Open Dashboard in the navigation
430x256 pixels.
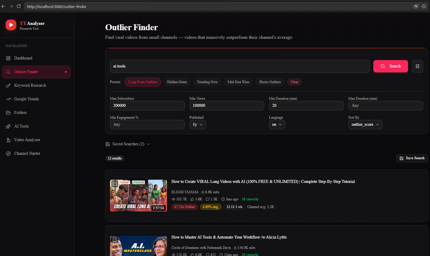36,58
